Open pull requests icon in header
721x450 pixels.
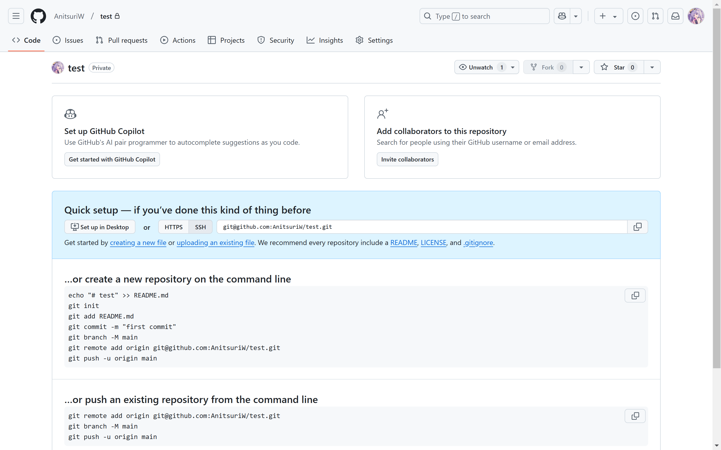tap(655, 16)
